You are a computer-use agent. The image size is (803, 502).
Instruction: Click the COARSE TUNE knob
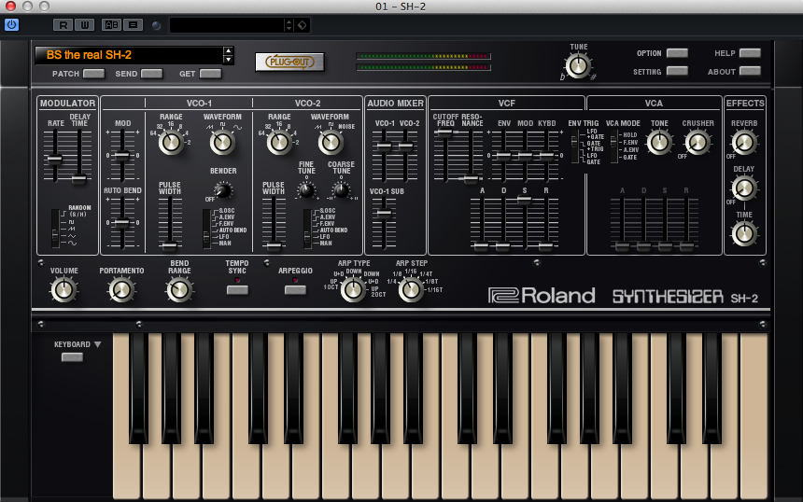pyautogui.click(x=341, y=191)
